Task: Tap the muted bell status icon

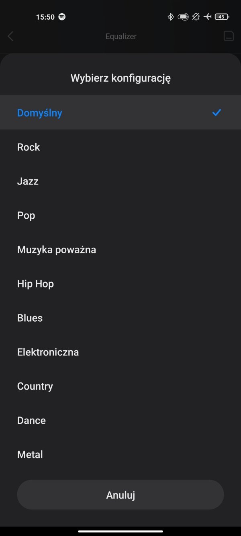Action: (196, 17)
